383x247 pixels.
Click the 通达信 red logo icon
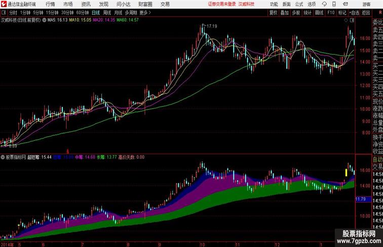tap(4, 4)
